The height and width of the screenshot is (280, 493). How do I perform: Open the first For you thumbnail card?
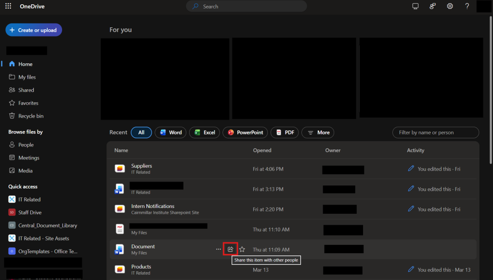coord(165,79)
